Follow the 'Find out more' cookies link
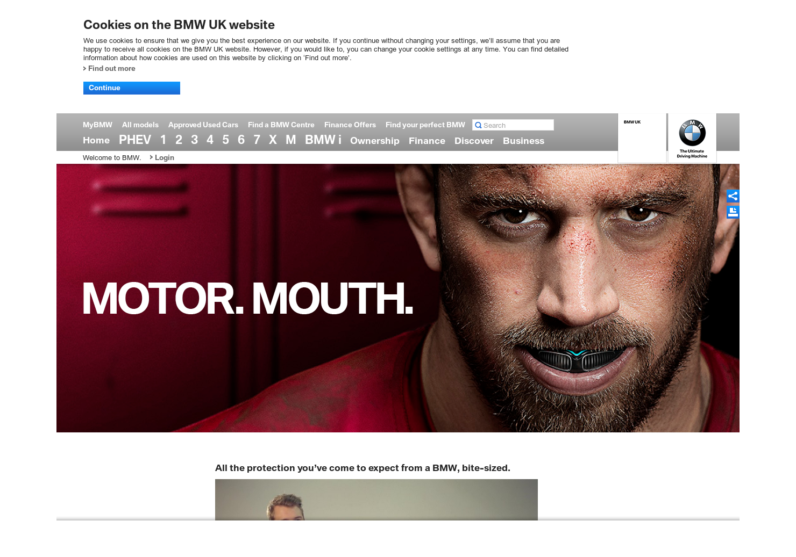Screen dimensions: 796x557 click(111, 68)
